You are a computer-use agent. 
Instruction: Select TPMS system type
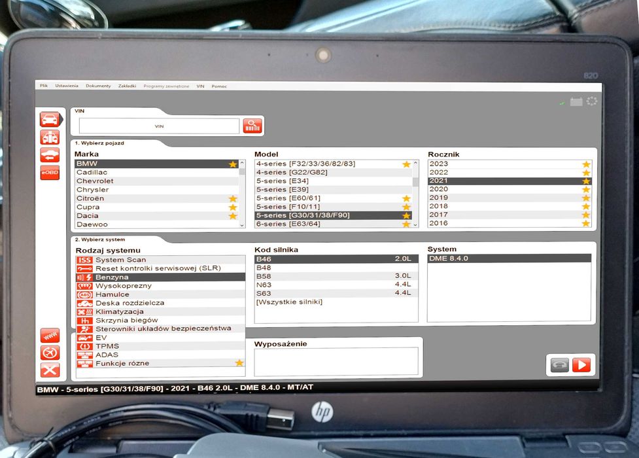160,346
